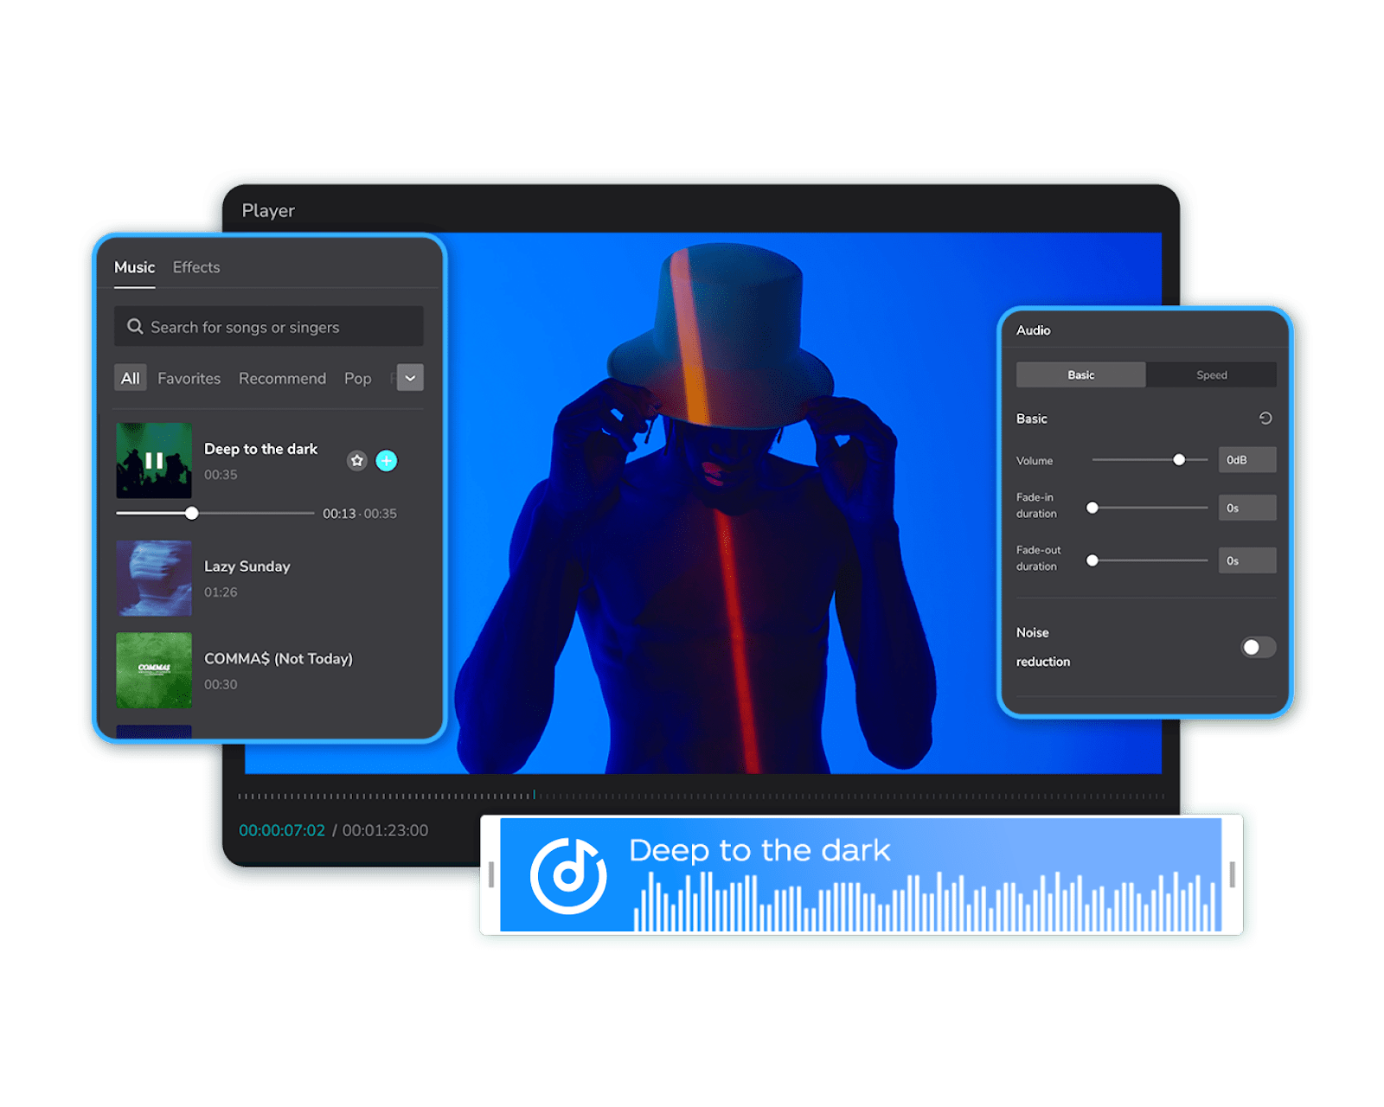Click the left trim handle of the audio clip
Viewport: 1384px width, 1107px height.
click(x=491, y=874)
